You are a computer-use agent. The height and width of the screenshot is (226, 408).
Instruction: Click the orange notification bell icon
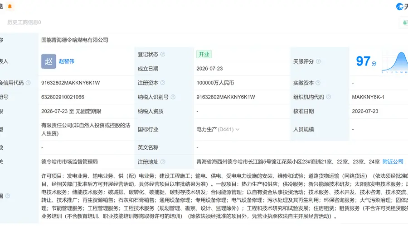(x=10, y=6)
